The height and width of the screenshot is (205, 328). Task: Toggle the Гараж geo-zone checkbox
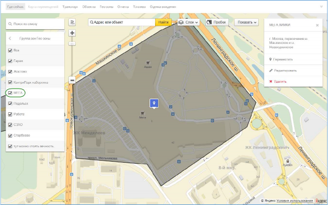pyautogui.click(x=10, y=61)
